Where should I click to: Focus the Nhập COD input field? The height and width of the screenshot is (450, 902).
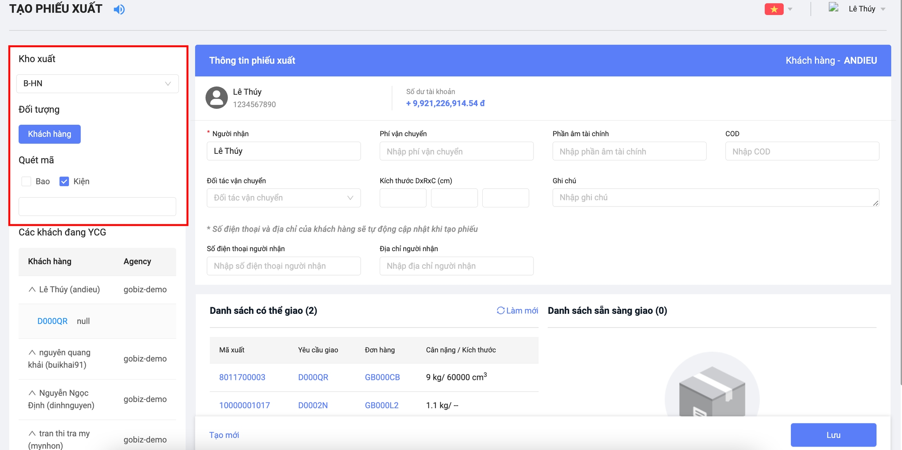click(x=802, y=151)
